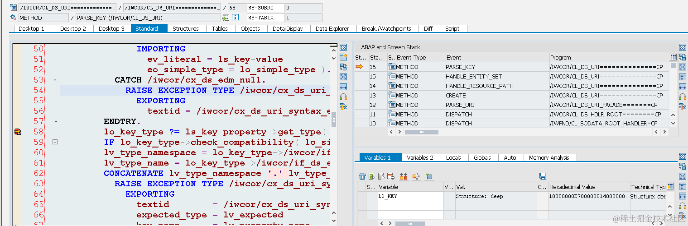The image size is (688, 226).
Task: Click line 54 RAISE EXCEPTION code
Action: 227,90
